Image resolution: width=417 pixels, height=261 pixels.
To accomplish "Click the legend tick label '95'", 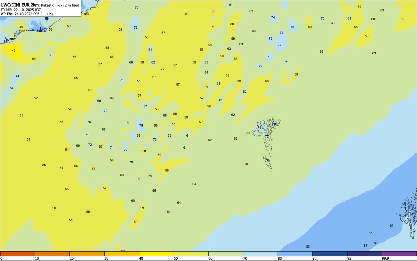I will click(349, 258).
